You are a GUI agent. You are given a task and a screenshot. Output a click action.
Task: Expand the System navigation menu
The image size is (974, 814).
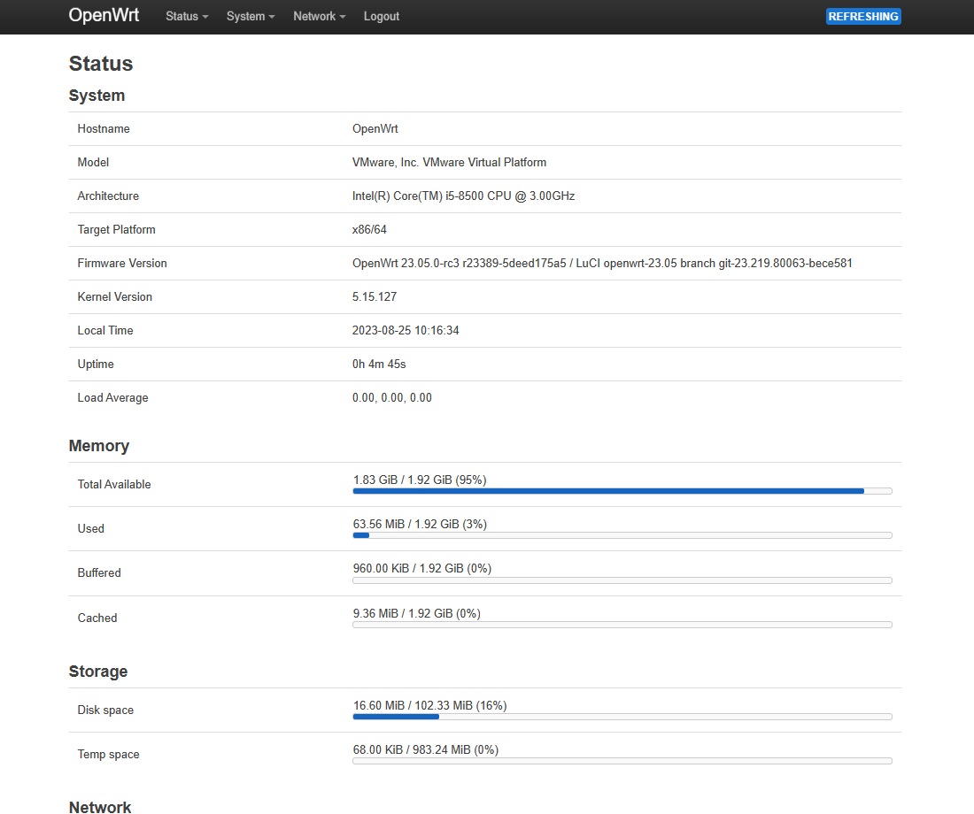tap(251, 16)
